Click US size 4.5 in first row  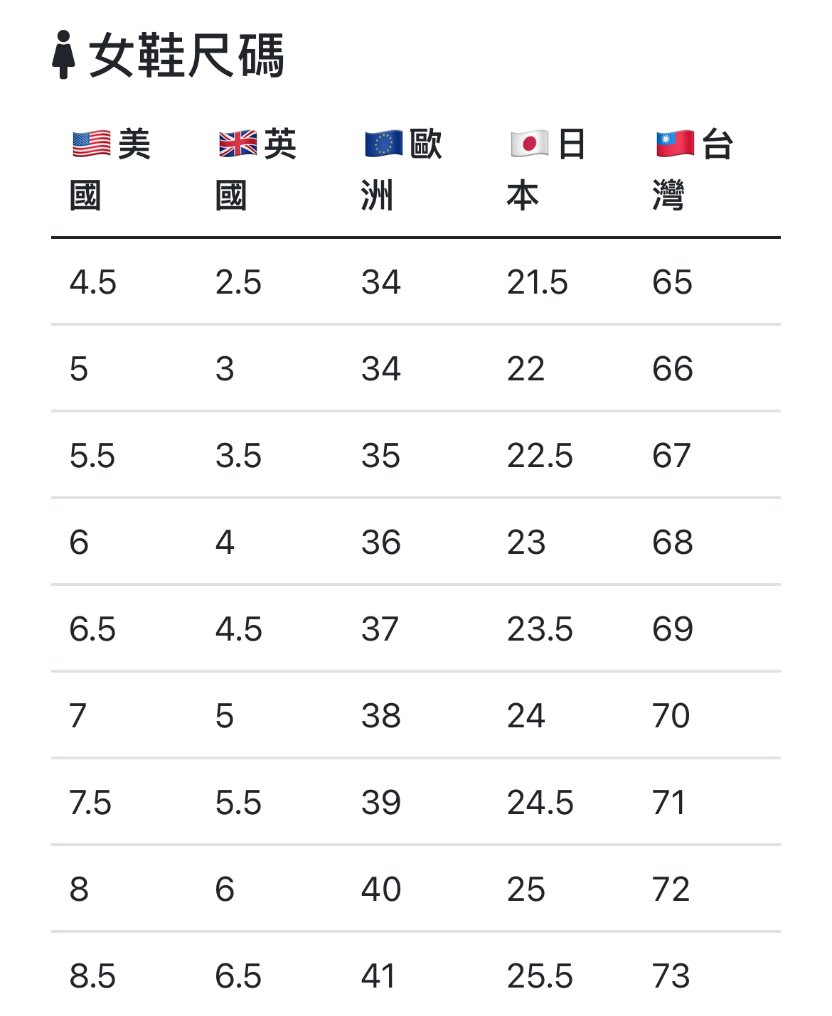coord(93,282)
